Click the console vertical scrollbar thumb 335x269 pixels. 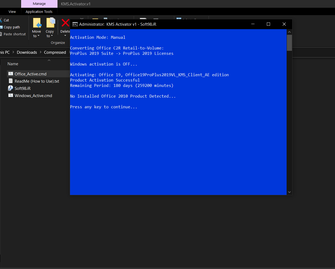289,43
